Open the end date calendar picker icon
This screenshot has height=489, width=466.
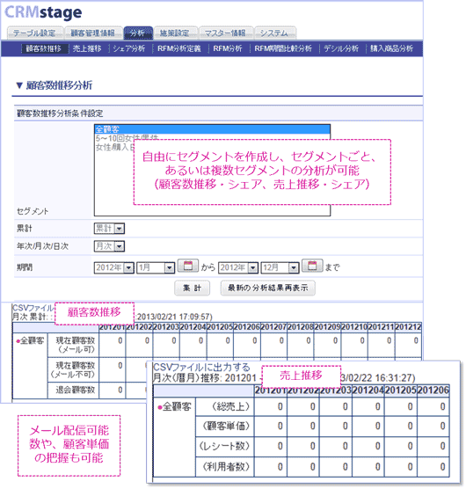[312, 266]
